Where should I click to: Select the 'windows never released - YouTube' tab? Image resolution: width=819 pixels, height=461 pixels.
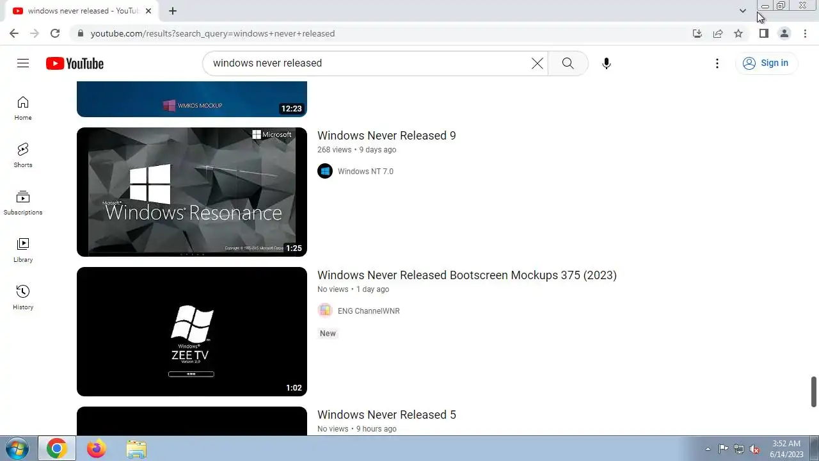tap(82, 11)
